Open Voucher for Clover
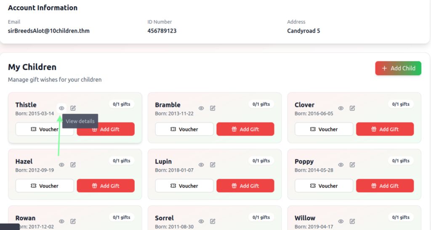Viewport: 431px width, 230px height. coord(324,129)
